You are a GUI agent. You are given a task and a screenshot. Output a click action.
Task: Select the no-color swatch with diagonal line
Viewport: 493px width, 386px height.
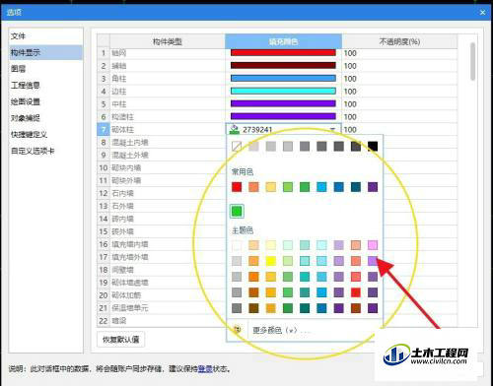[x=237, y=146]
